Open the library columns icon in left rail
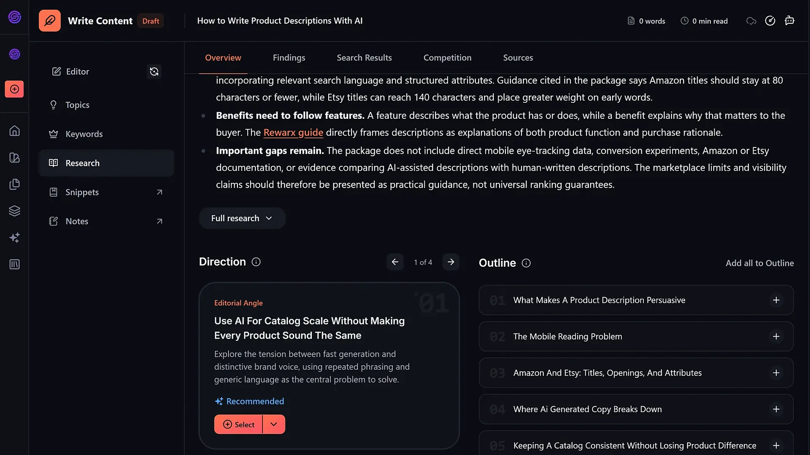 pos(14,264)
